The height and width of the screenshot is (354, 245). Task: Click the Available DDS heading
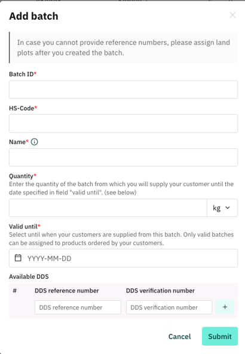click(29, 276)
